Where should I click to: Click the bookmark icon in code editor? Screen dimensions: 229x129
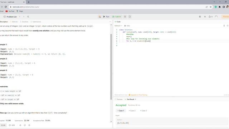tap(224, 26)
